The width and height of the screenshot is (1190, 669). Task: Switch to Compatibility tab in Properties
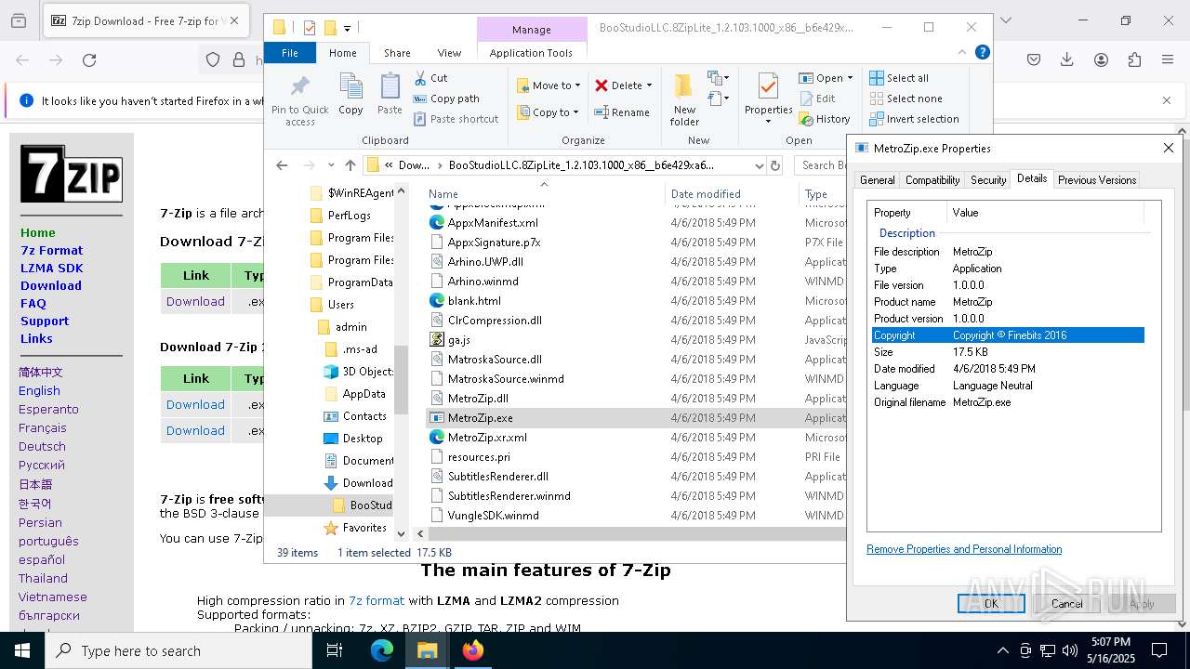pos(932,180)
